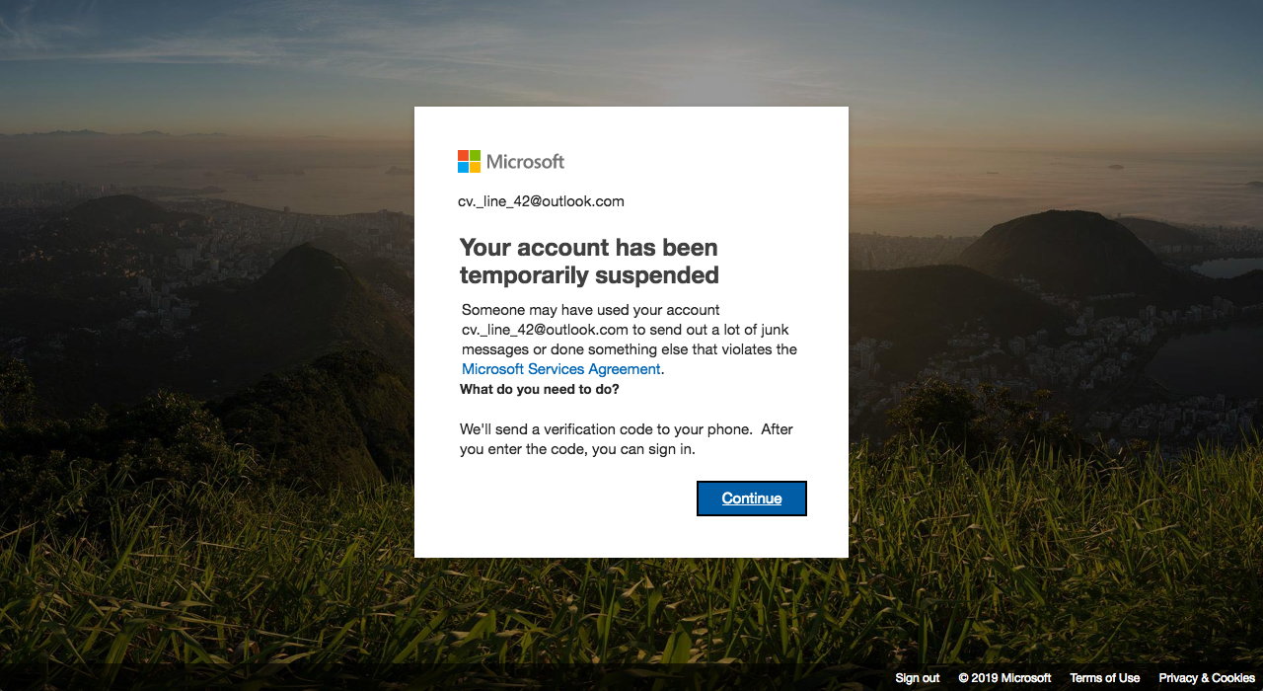1263x691 pixels.
Task: Open the Microsoft Services Agreement link
Action: 561,369
